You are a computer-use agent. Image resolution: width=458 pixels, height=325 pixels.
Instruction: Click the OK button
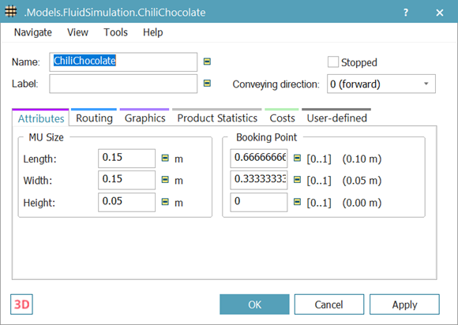click(254, 304)
